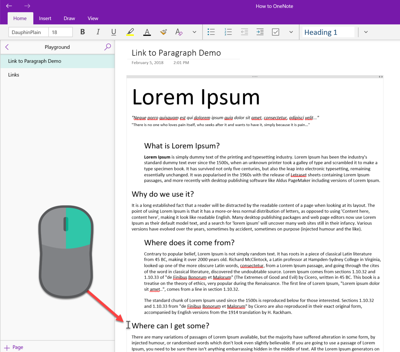Navigate back using the back arrow
This screenshot has width=400, height=352.
point(9,6)
